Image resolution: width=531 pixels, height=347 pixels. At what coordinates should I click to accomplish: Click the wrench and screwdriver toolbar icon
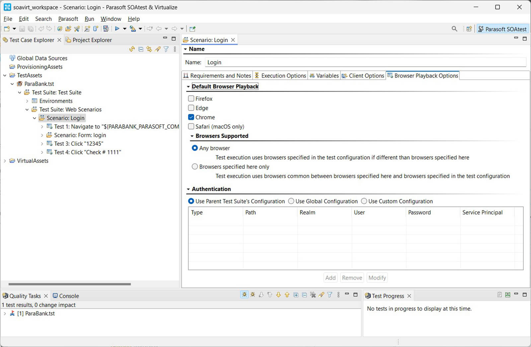(x=77, y=29)
